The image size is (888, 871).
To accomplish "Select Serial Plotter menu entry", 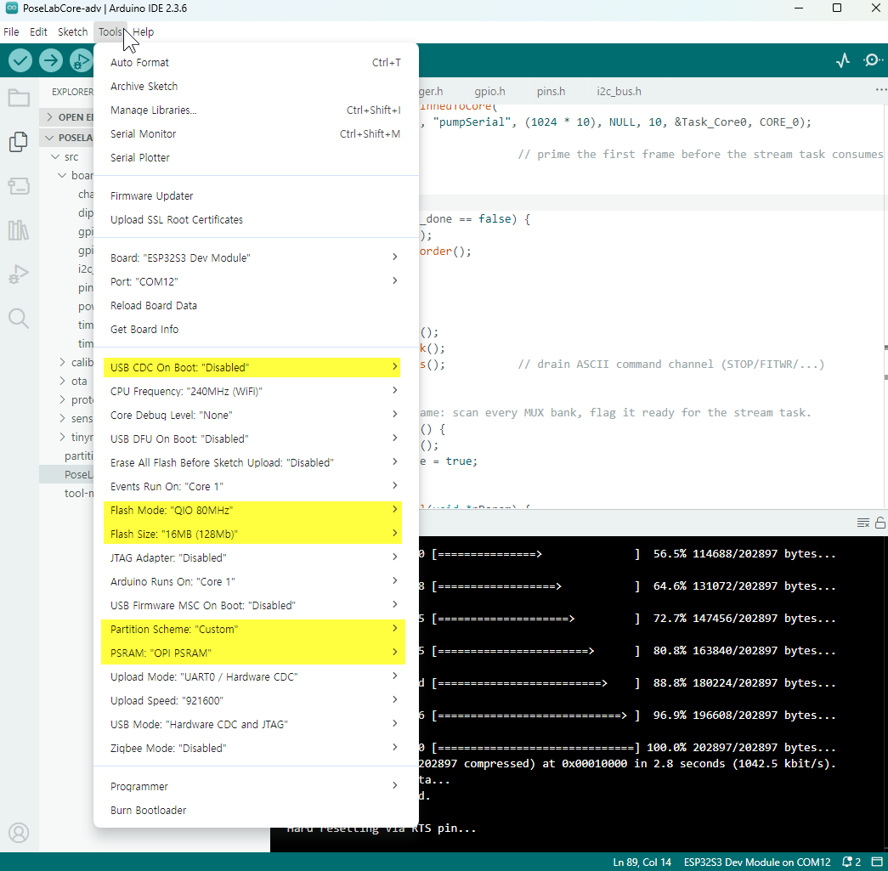I will [x=256, y=157].
